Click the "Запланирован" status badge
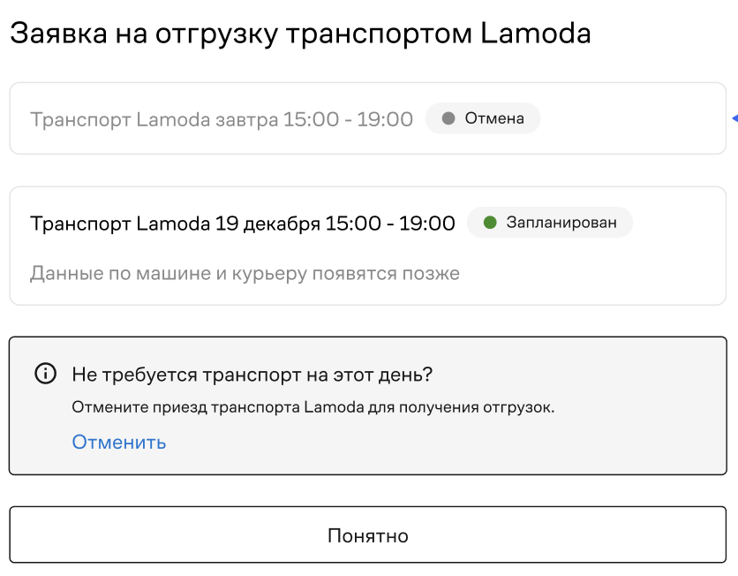This screenshot has height=576, width=738. coord(549,223)
